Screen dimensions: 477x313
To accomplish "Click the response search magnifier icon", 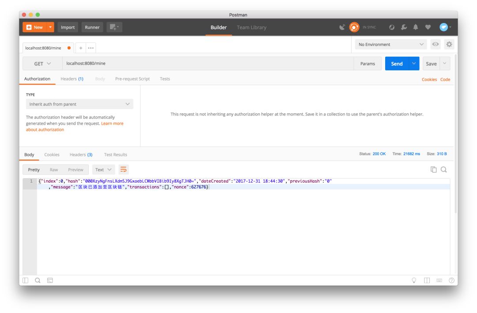I will point(444,170).
